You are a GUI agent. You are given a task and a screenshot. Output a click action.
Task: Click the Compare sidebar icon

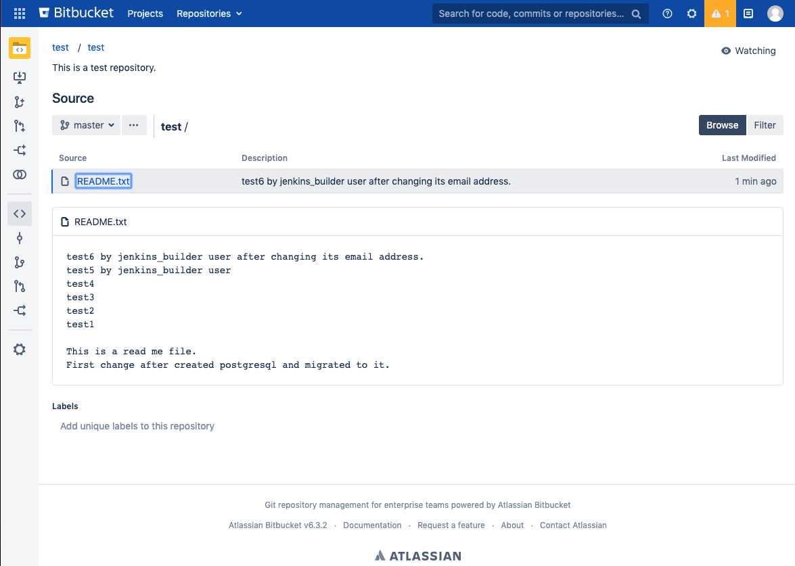(20, 175)
